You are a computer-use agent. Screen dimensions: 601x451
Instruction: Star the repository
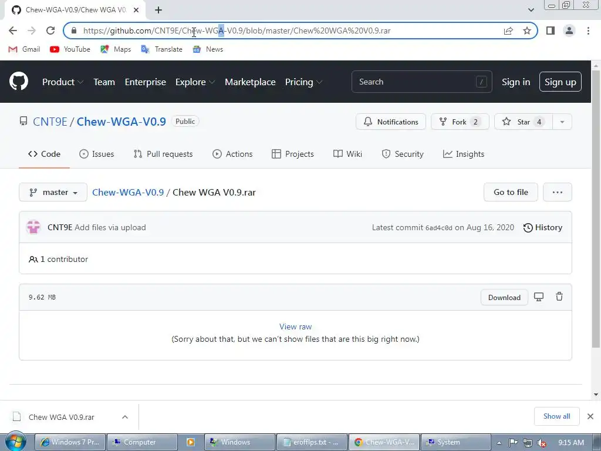click(x=523, y=122)
